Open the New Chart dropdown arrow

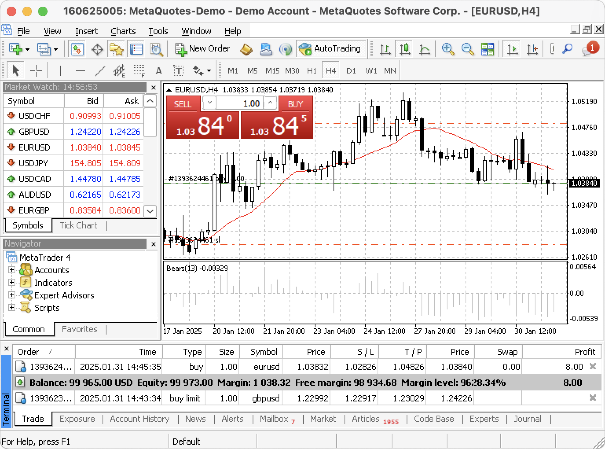coord(27,50)
